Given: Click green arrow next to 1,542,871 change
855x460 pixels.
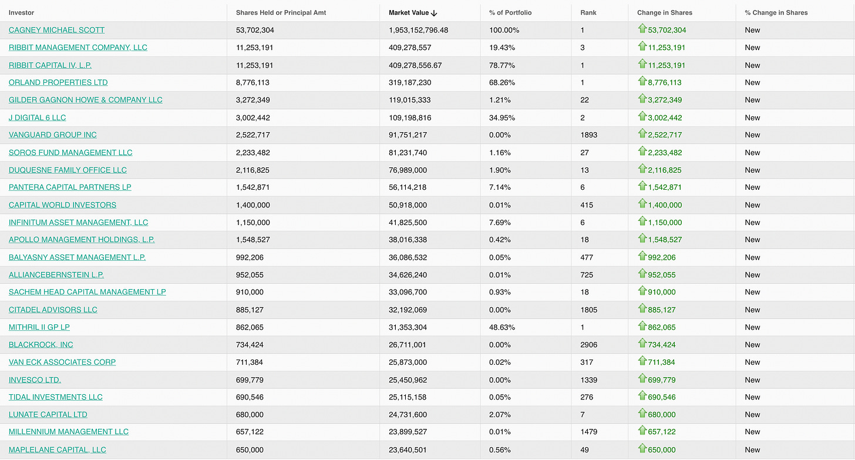Looking at the screenshot, I should [642, 186].
